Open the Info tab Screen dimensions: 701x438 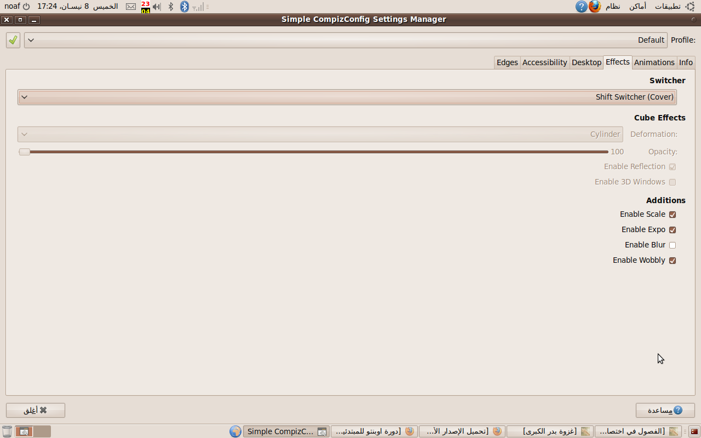tap(686, 62)
